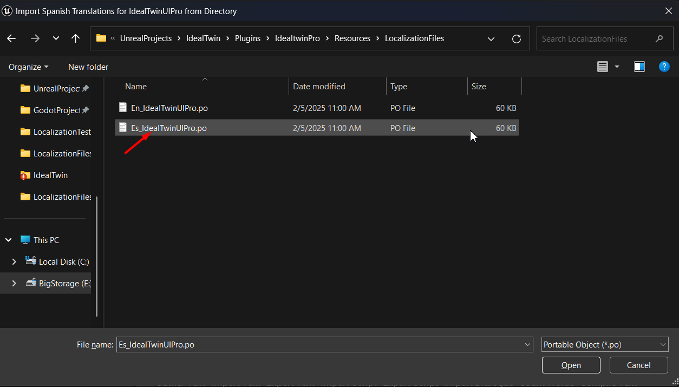
Task: Click the Open button
Action: coord(571,365)
